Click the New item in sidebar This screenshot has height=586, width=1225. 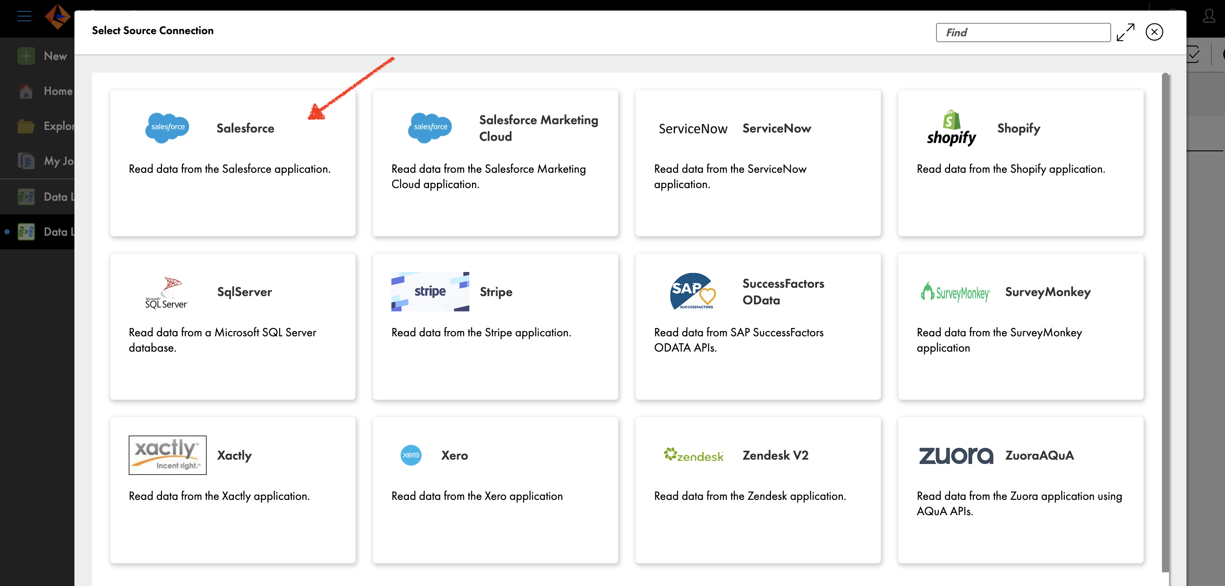(55, 56)
